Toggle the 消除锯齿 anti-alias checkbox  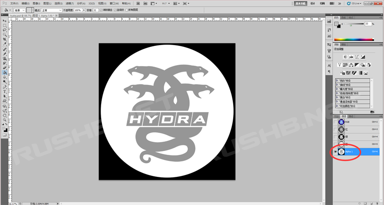[x=102, y=10]
